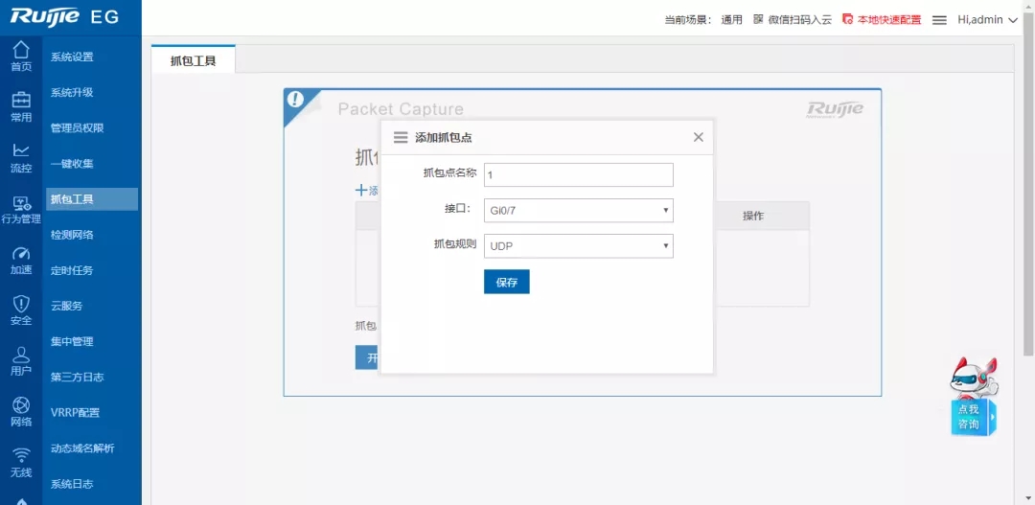
Task: Select System Upgrade (系统升级) menu item
Action: click(x=72, y=93)
